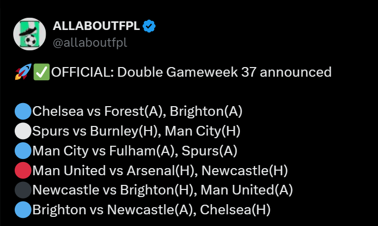Click the red circle beside Man United
Viewport: 378px width, 226px height.
(x=23, y=170)
